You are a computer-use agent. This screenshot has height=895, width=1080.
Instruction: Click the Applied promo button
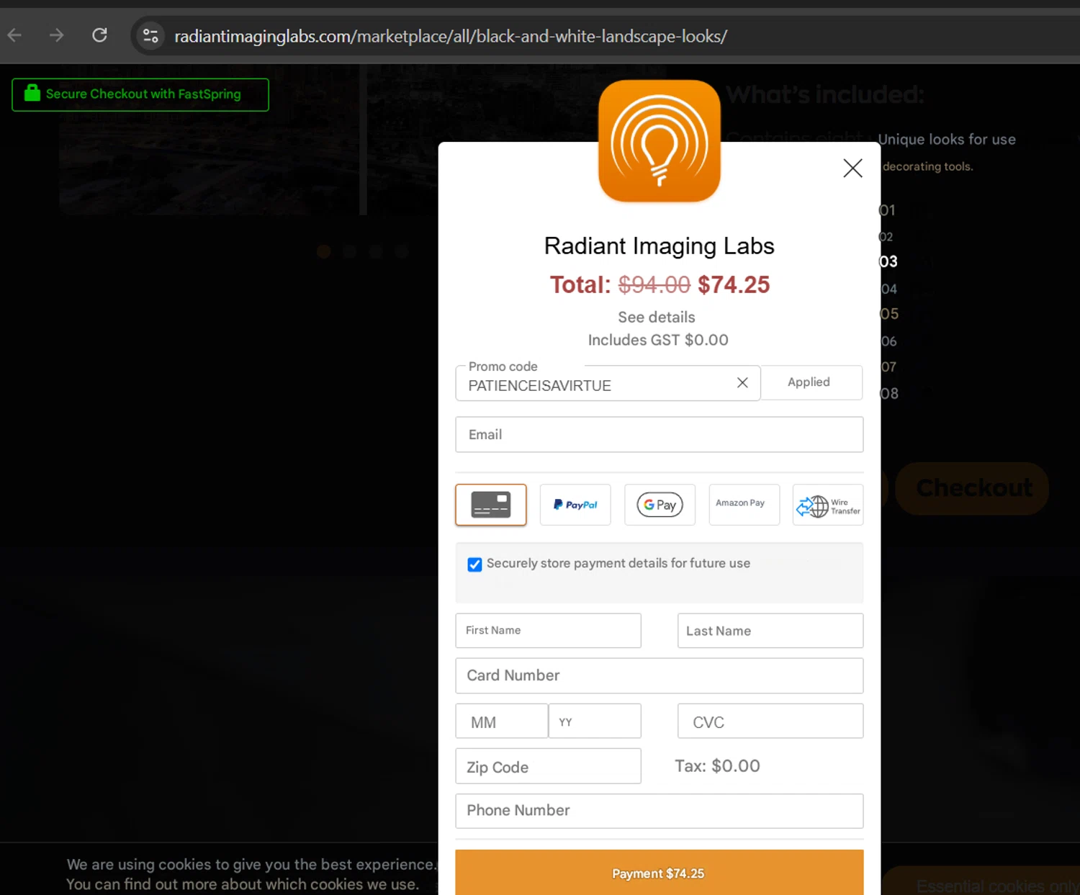811,382
